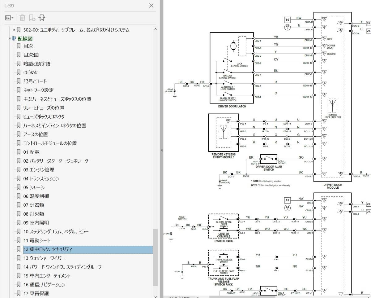Viewport: 371px width, 298px height.
Task: Click the DRIVER DOOR LATCH label in diagram
Action: [232, 106]
